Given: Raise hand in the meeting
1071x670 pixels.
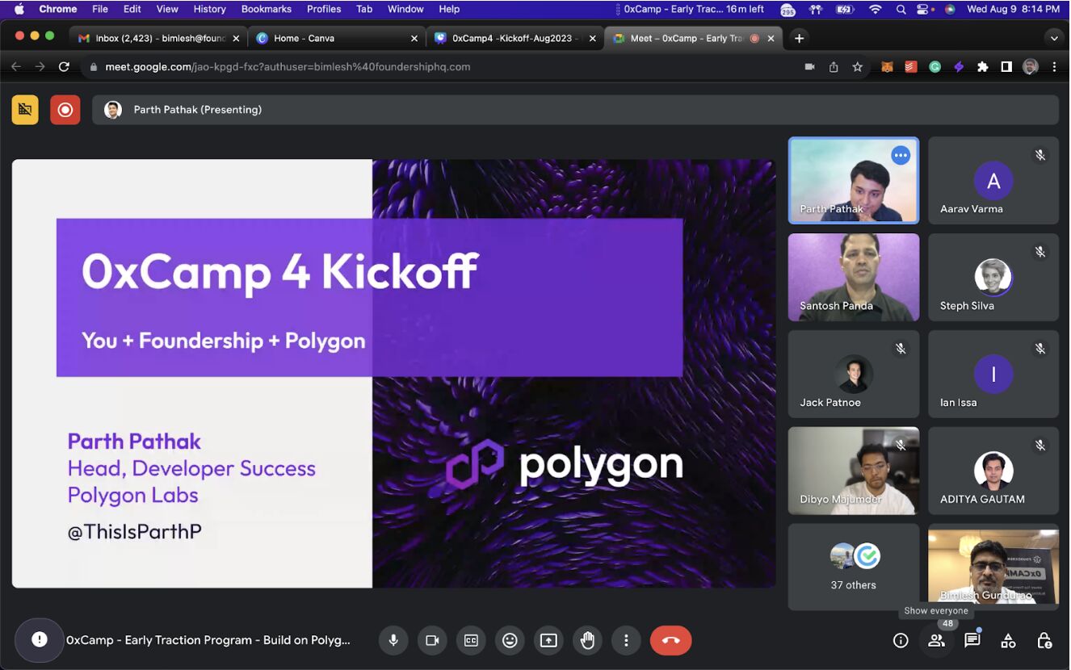Looking at the screenshot, I should point(587,640).
